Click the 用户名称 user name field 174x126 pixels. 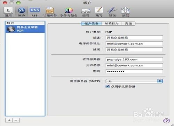click(134, 65)
